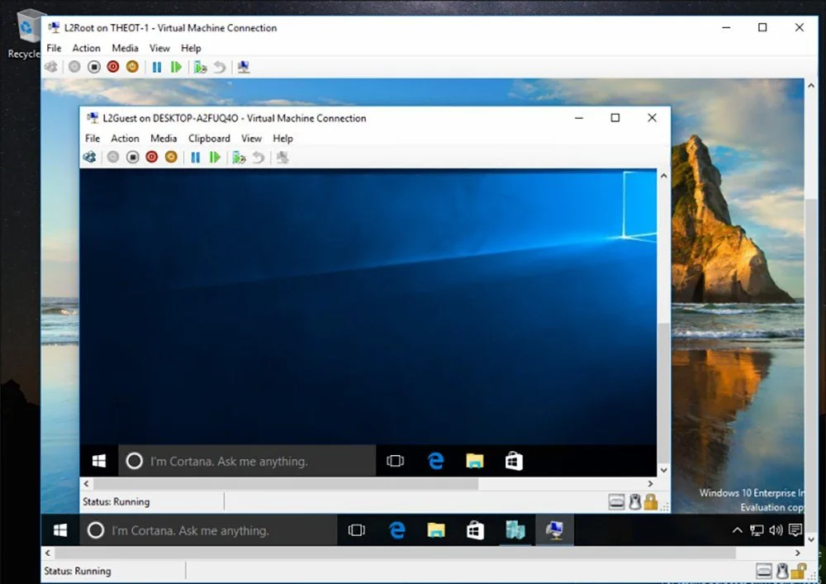Open File menu in L2Root window
This screenshot has width=826, height=584.
54,48
